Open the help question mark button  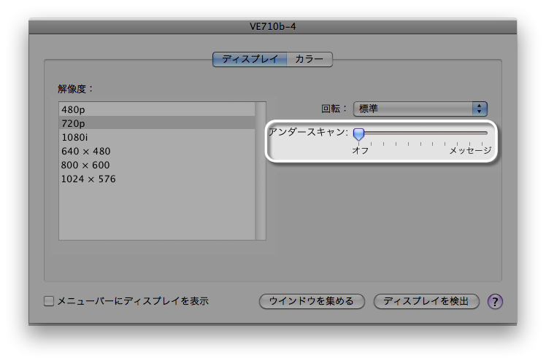pos(496,301)
